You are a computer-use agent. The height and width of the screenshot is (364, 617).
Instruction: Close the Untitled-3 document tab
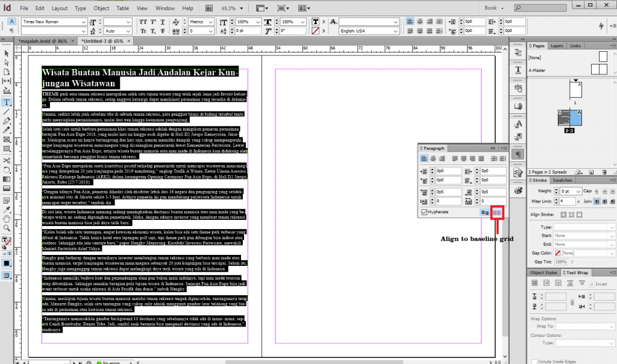[x=129, y=41]
